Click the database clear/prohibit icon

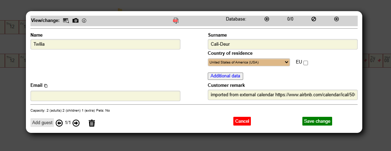314,19
